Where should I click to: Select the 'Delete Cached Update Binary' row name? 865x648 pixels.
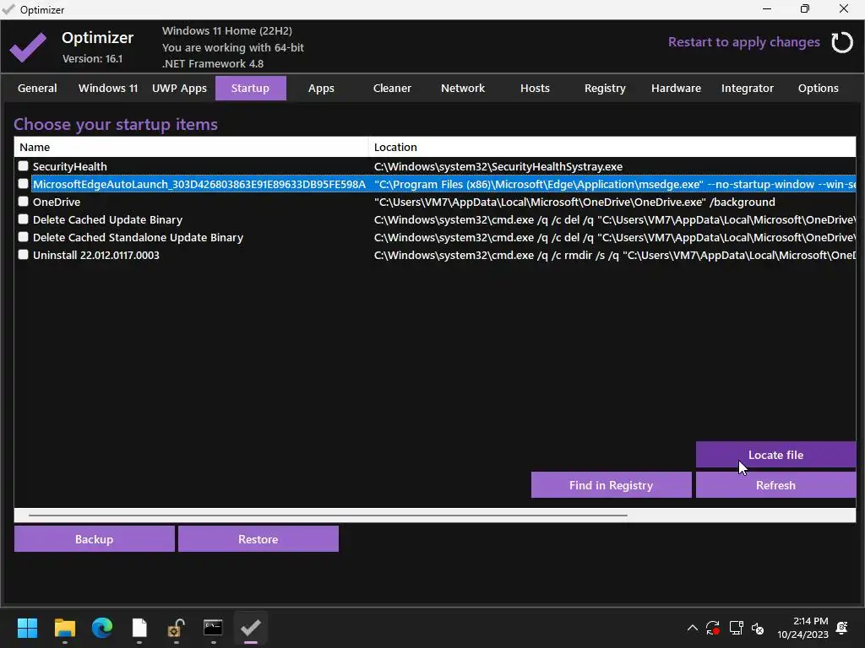click(x=107, y=220)
